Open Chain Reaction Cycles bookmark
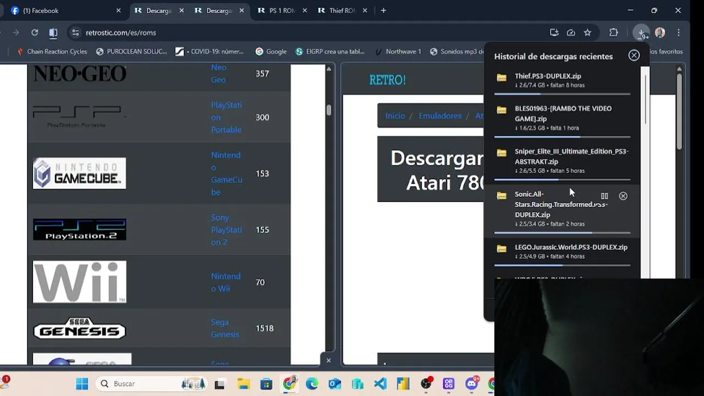 (52, 51)
